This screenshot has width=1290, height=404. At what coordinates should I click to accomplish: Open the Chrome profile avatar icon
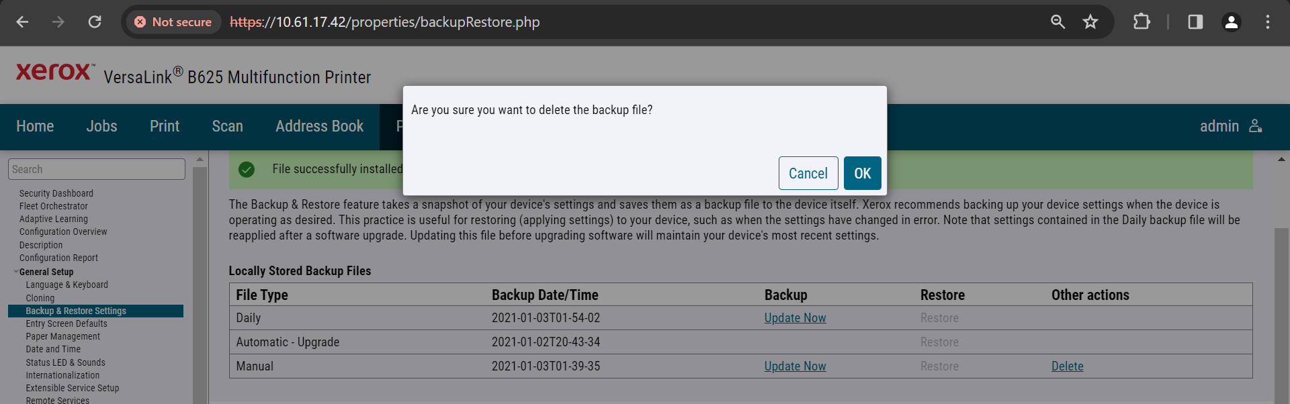[1232, 22]
